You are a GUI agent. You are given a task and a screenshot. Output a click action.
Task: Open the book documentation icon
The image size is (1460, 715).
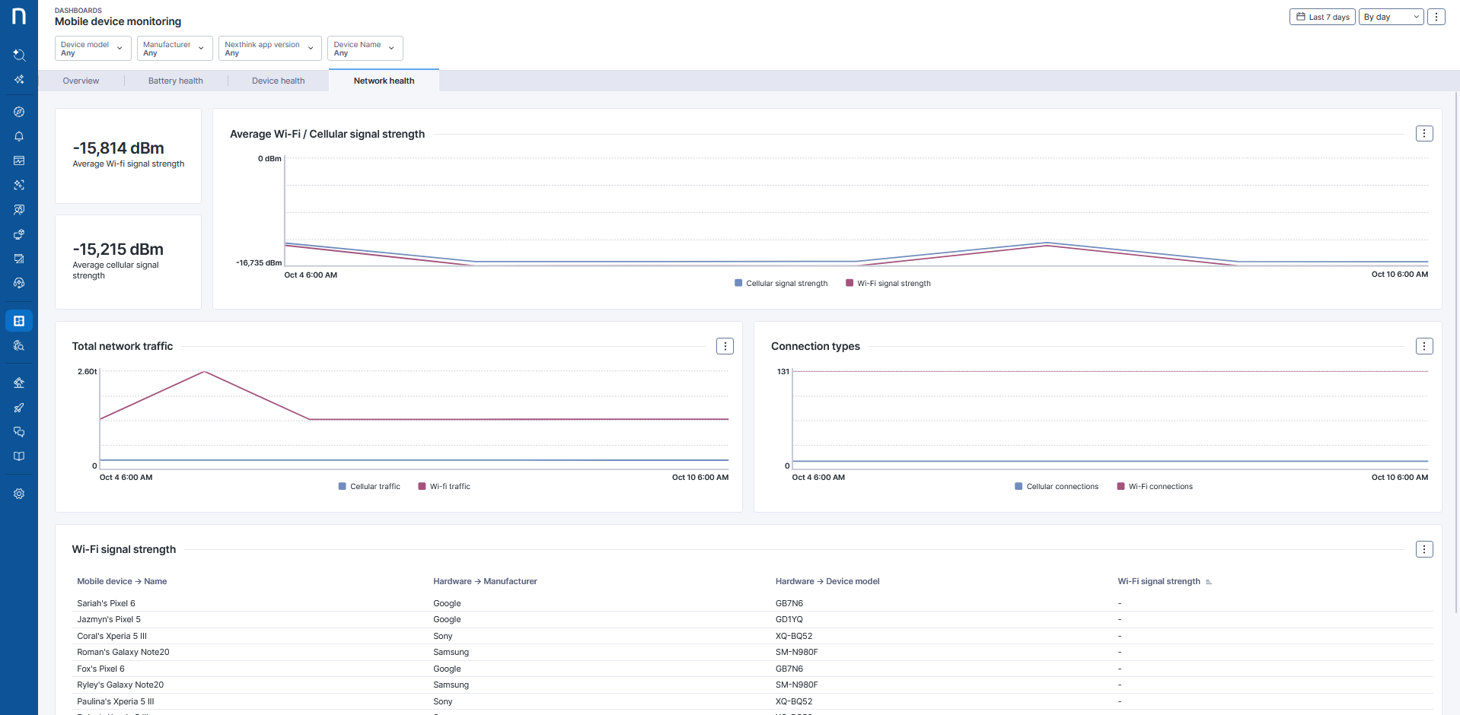(x=19, y=456)
